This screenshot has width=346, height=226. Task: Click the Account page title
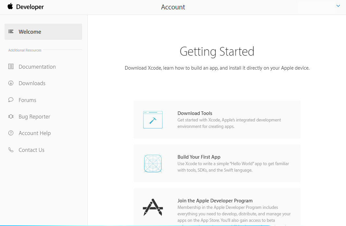(173, 7)
